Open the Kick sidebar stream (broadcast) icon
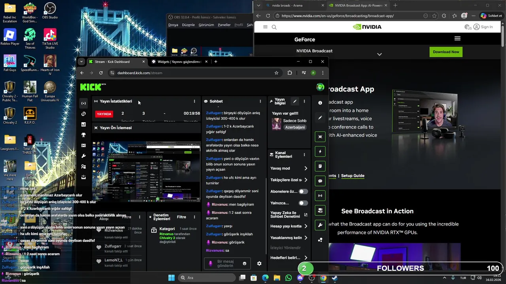Viewport: 506px width, 284px height. (x=83, y=103)
